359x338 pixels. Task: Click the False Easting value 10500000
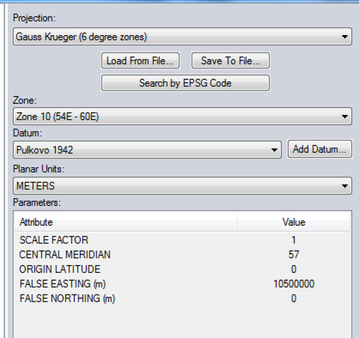click(x=294, y=284)
